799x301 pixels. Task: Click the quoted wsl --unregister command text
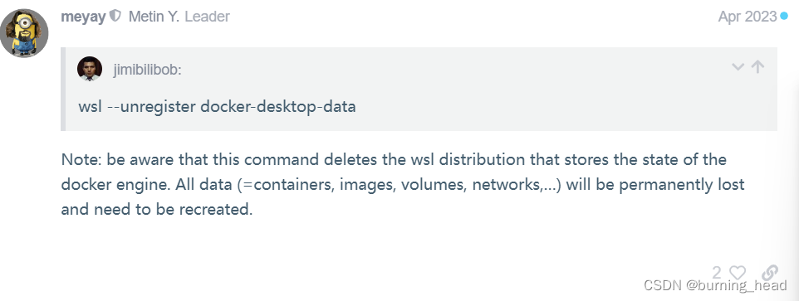[x=217, y=107]
